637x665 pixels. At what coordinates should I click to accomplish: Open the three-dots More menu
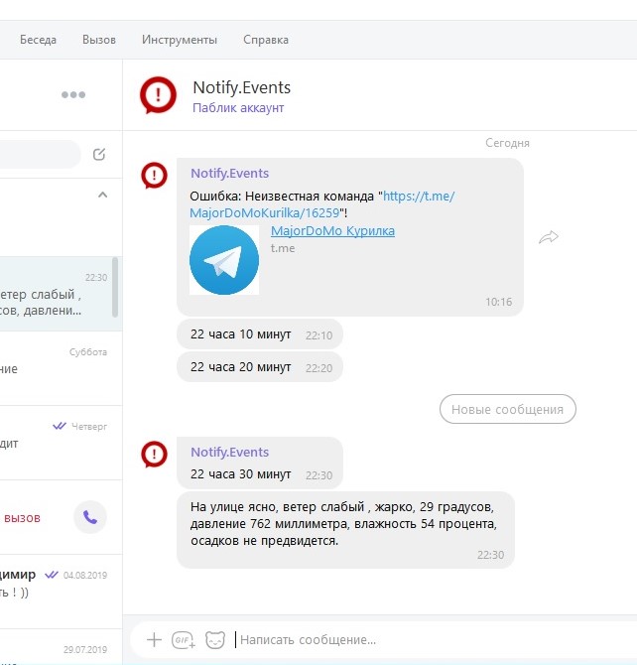pyautogui.click(x=73, y=95)
